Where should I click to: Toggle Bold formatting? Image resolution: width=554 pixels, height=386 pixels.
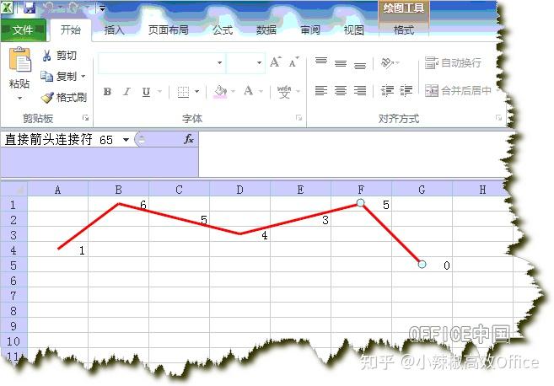[107, 92]
